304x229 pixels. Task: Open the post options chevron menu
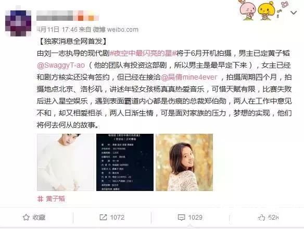(x=294, y=13)
